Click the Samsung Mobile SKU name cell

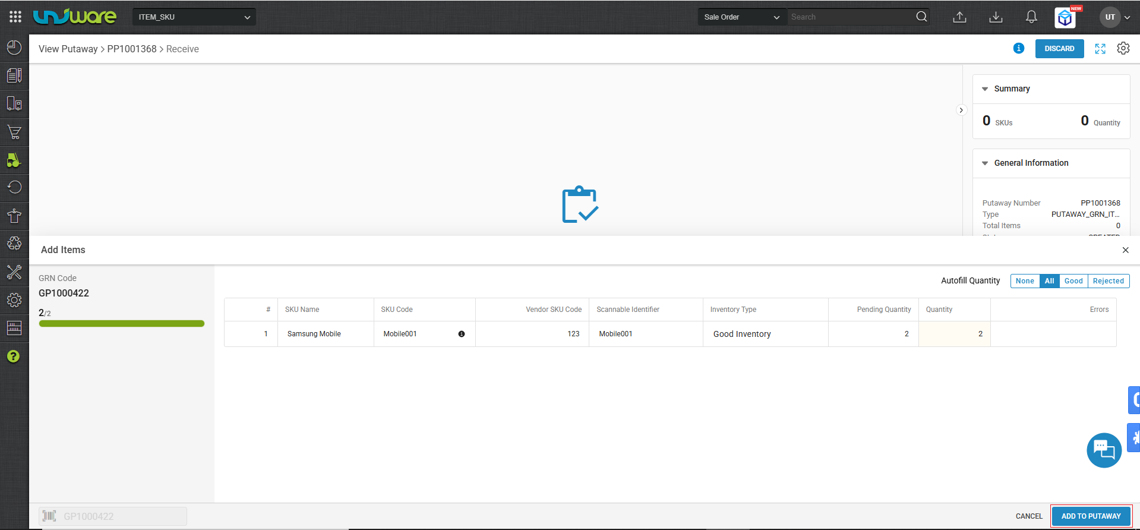pyautogui.click(x=326, y=334)
